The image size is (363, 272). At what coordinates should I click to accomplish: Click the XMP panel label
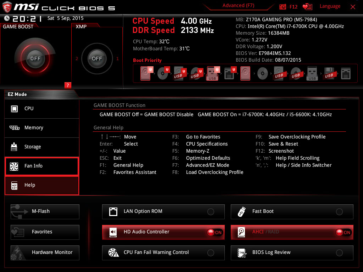[x=81, y=27]
